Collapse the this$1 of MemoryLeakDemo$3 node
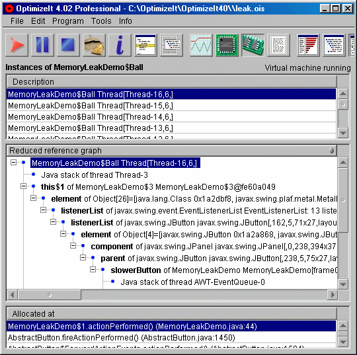The image size is (357, 355). click(23, 186)
